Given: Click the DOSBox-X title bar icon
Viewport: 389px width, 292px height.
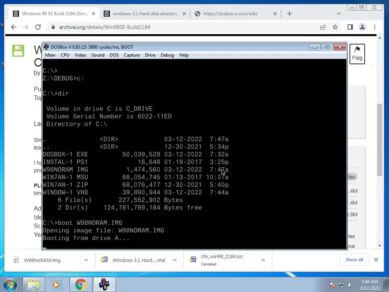Looking at the screenshot, I should click(46, 47).
